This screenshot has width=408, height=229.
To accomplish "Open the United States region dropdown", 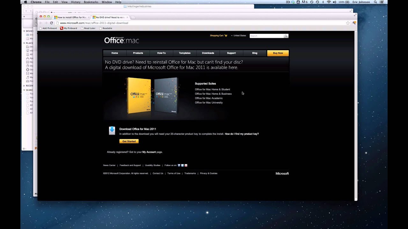I will pyautogui.click(x=238, y=36).
